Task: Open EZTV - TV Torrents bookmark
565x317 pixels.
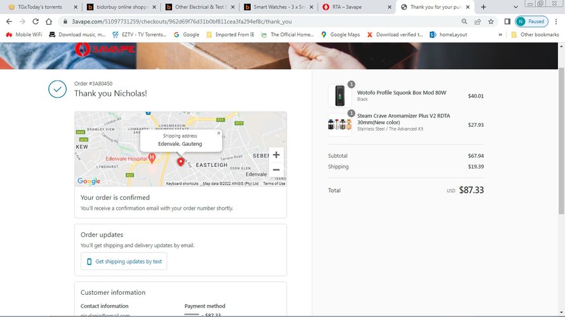Action: coord(139,34)
